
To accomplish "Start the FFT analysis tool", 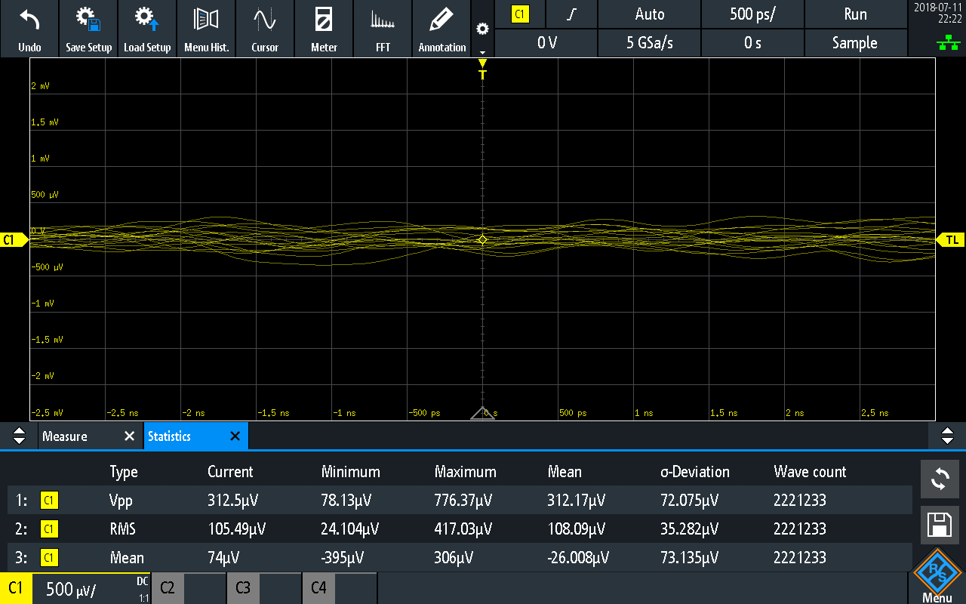I will pos(383,29).
